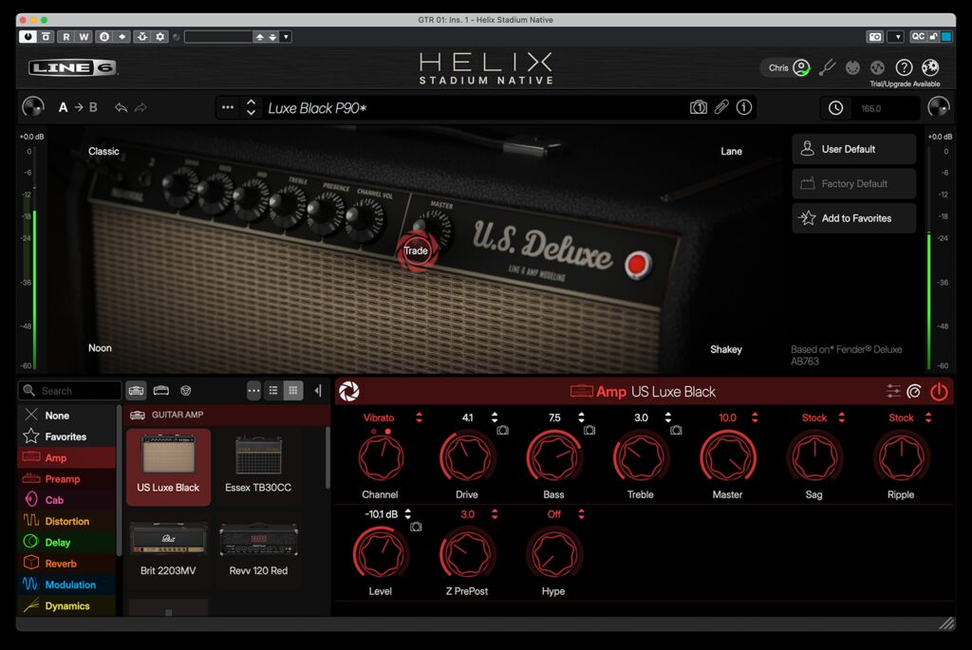
Task: Select the Amp category
Action: [67, 458]
